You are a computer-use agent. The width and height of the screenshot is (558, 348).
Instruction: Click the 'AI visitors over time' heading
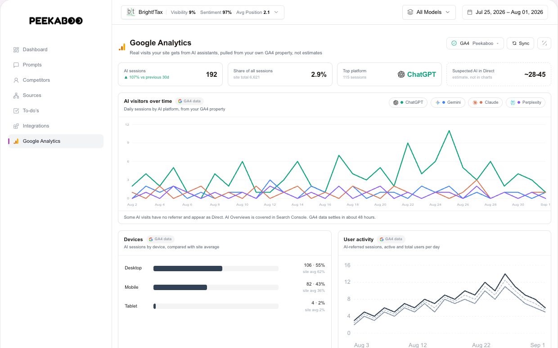click(148, 101)
